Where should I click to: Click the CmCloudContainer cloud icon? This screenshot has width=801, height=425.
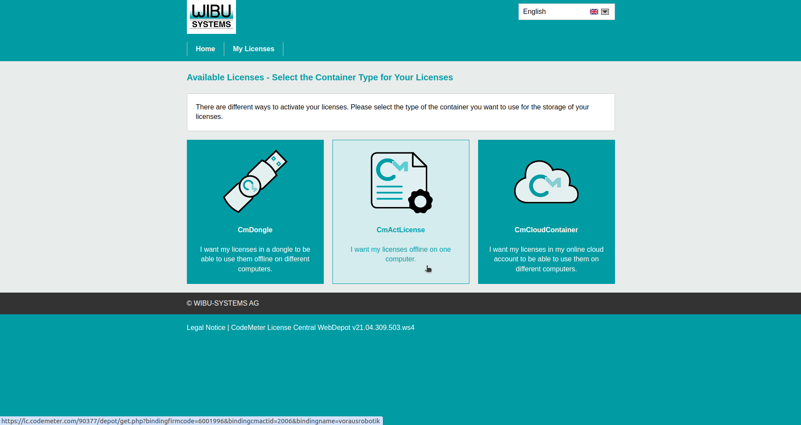(546, 182)
